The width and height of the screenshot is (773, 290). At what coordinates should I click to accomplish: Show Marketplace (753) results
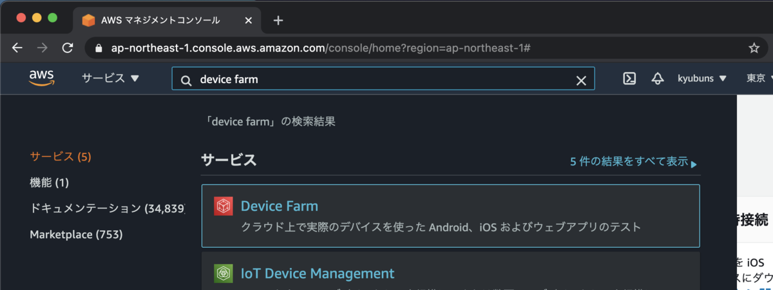click(76, 235)
